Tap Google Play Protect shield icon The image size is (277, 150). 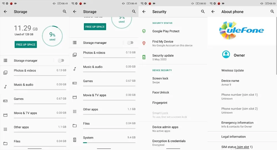(144, 31)
